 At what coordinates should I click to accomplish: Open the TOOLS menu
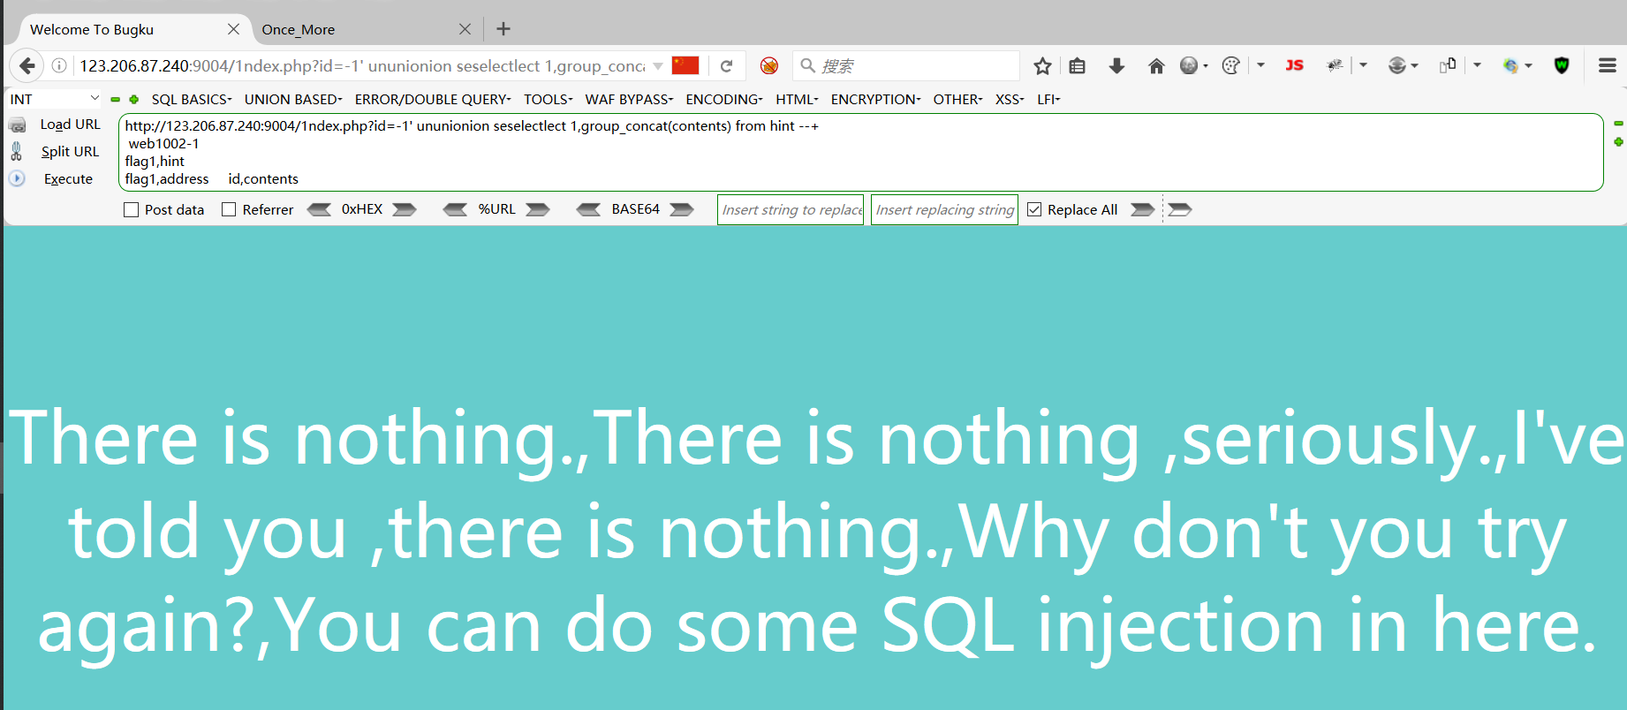[549, 100]
